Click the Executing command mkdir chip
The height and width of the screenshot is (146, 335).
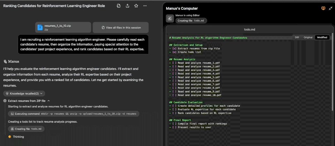pos(74,114)
